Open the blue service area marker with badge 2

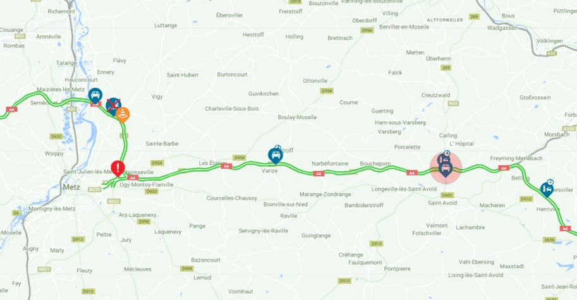click(547, 189)
